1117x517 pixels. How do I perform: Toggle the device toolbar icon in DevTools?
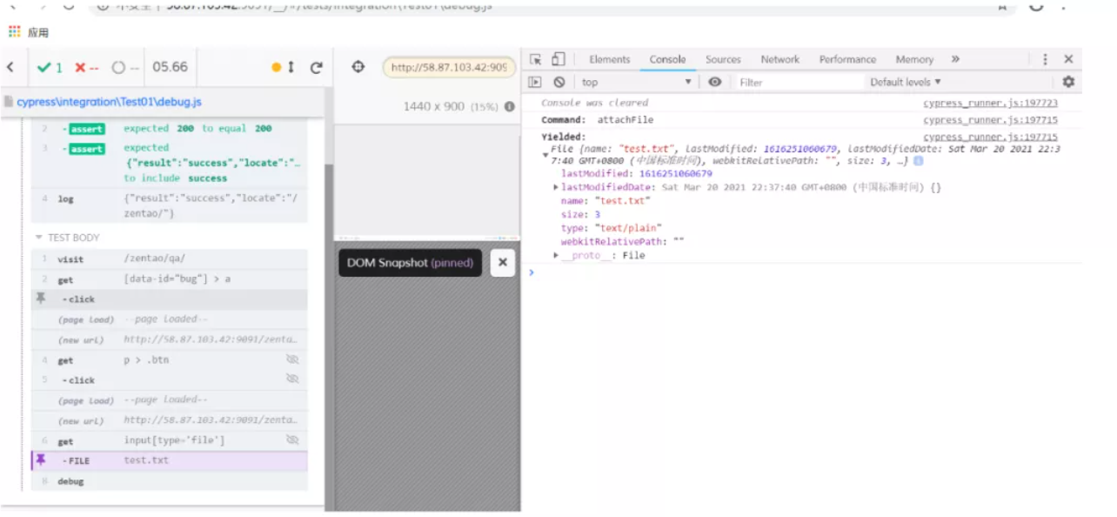(x=558, y=59)
